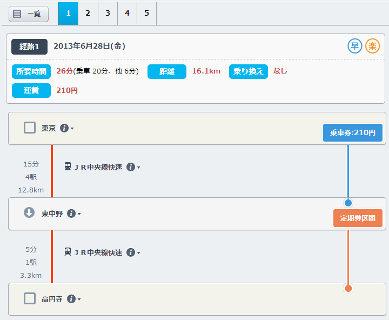Click the train icon on the 東中野–高円寺 segment
Screen dimensions: 389x320
(68, 252)
